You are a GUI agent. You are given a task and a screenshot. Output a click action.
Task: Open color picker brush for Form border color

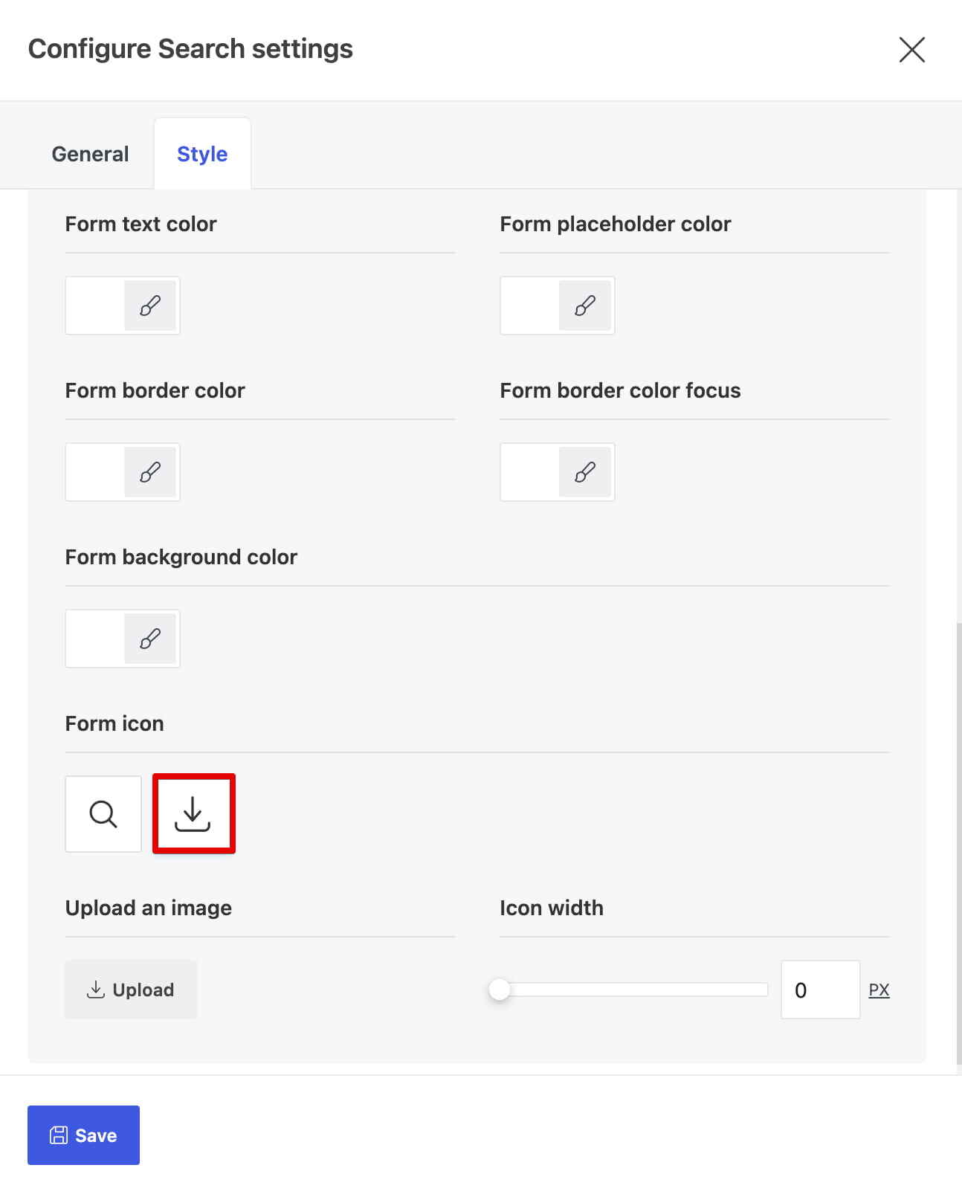coord(150,472)
